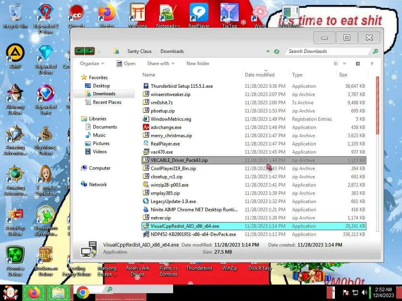Viewport: 402px width, 301px height.
Task: Launch AIMP desktop shortcut
Action: [15, 56]
